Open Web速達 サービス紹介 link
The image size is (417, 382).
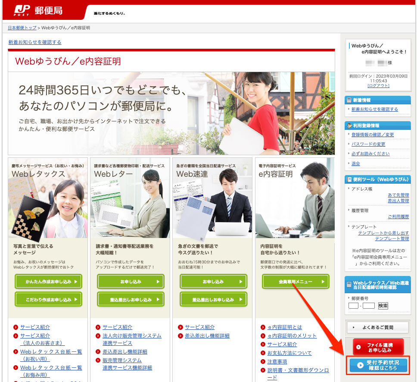coord(200,327)
